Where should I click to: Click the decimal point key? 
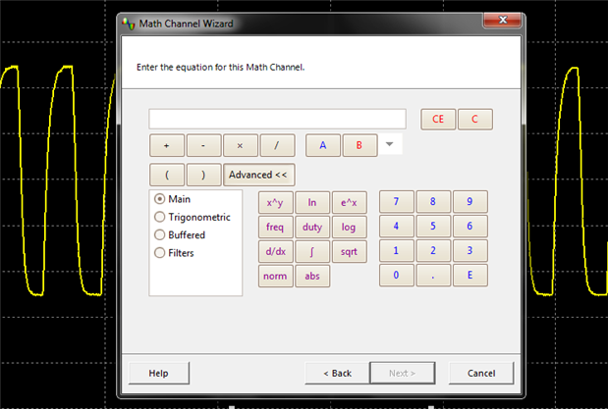[x=433, y=275]
